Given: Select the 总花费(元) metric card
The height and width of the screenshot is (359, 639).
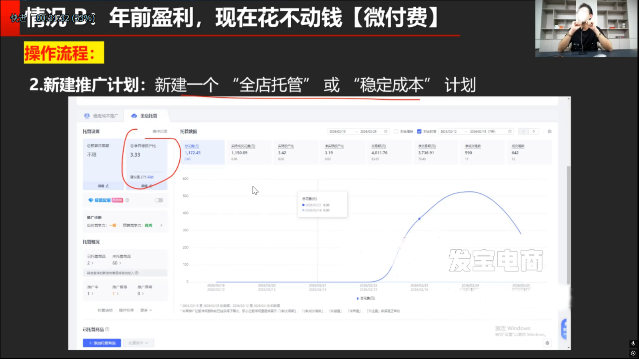Looking at the screenshot, I should point(202,152).
